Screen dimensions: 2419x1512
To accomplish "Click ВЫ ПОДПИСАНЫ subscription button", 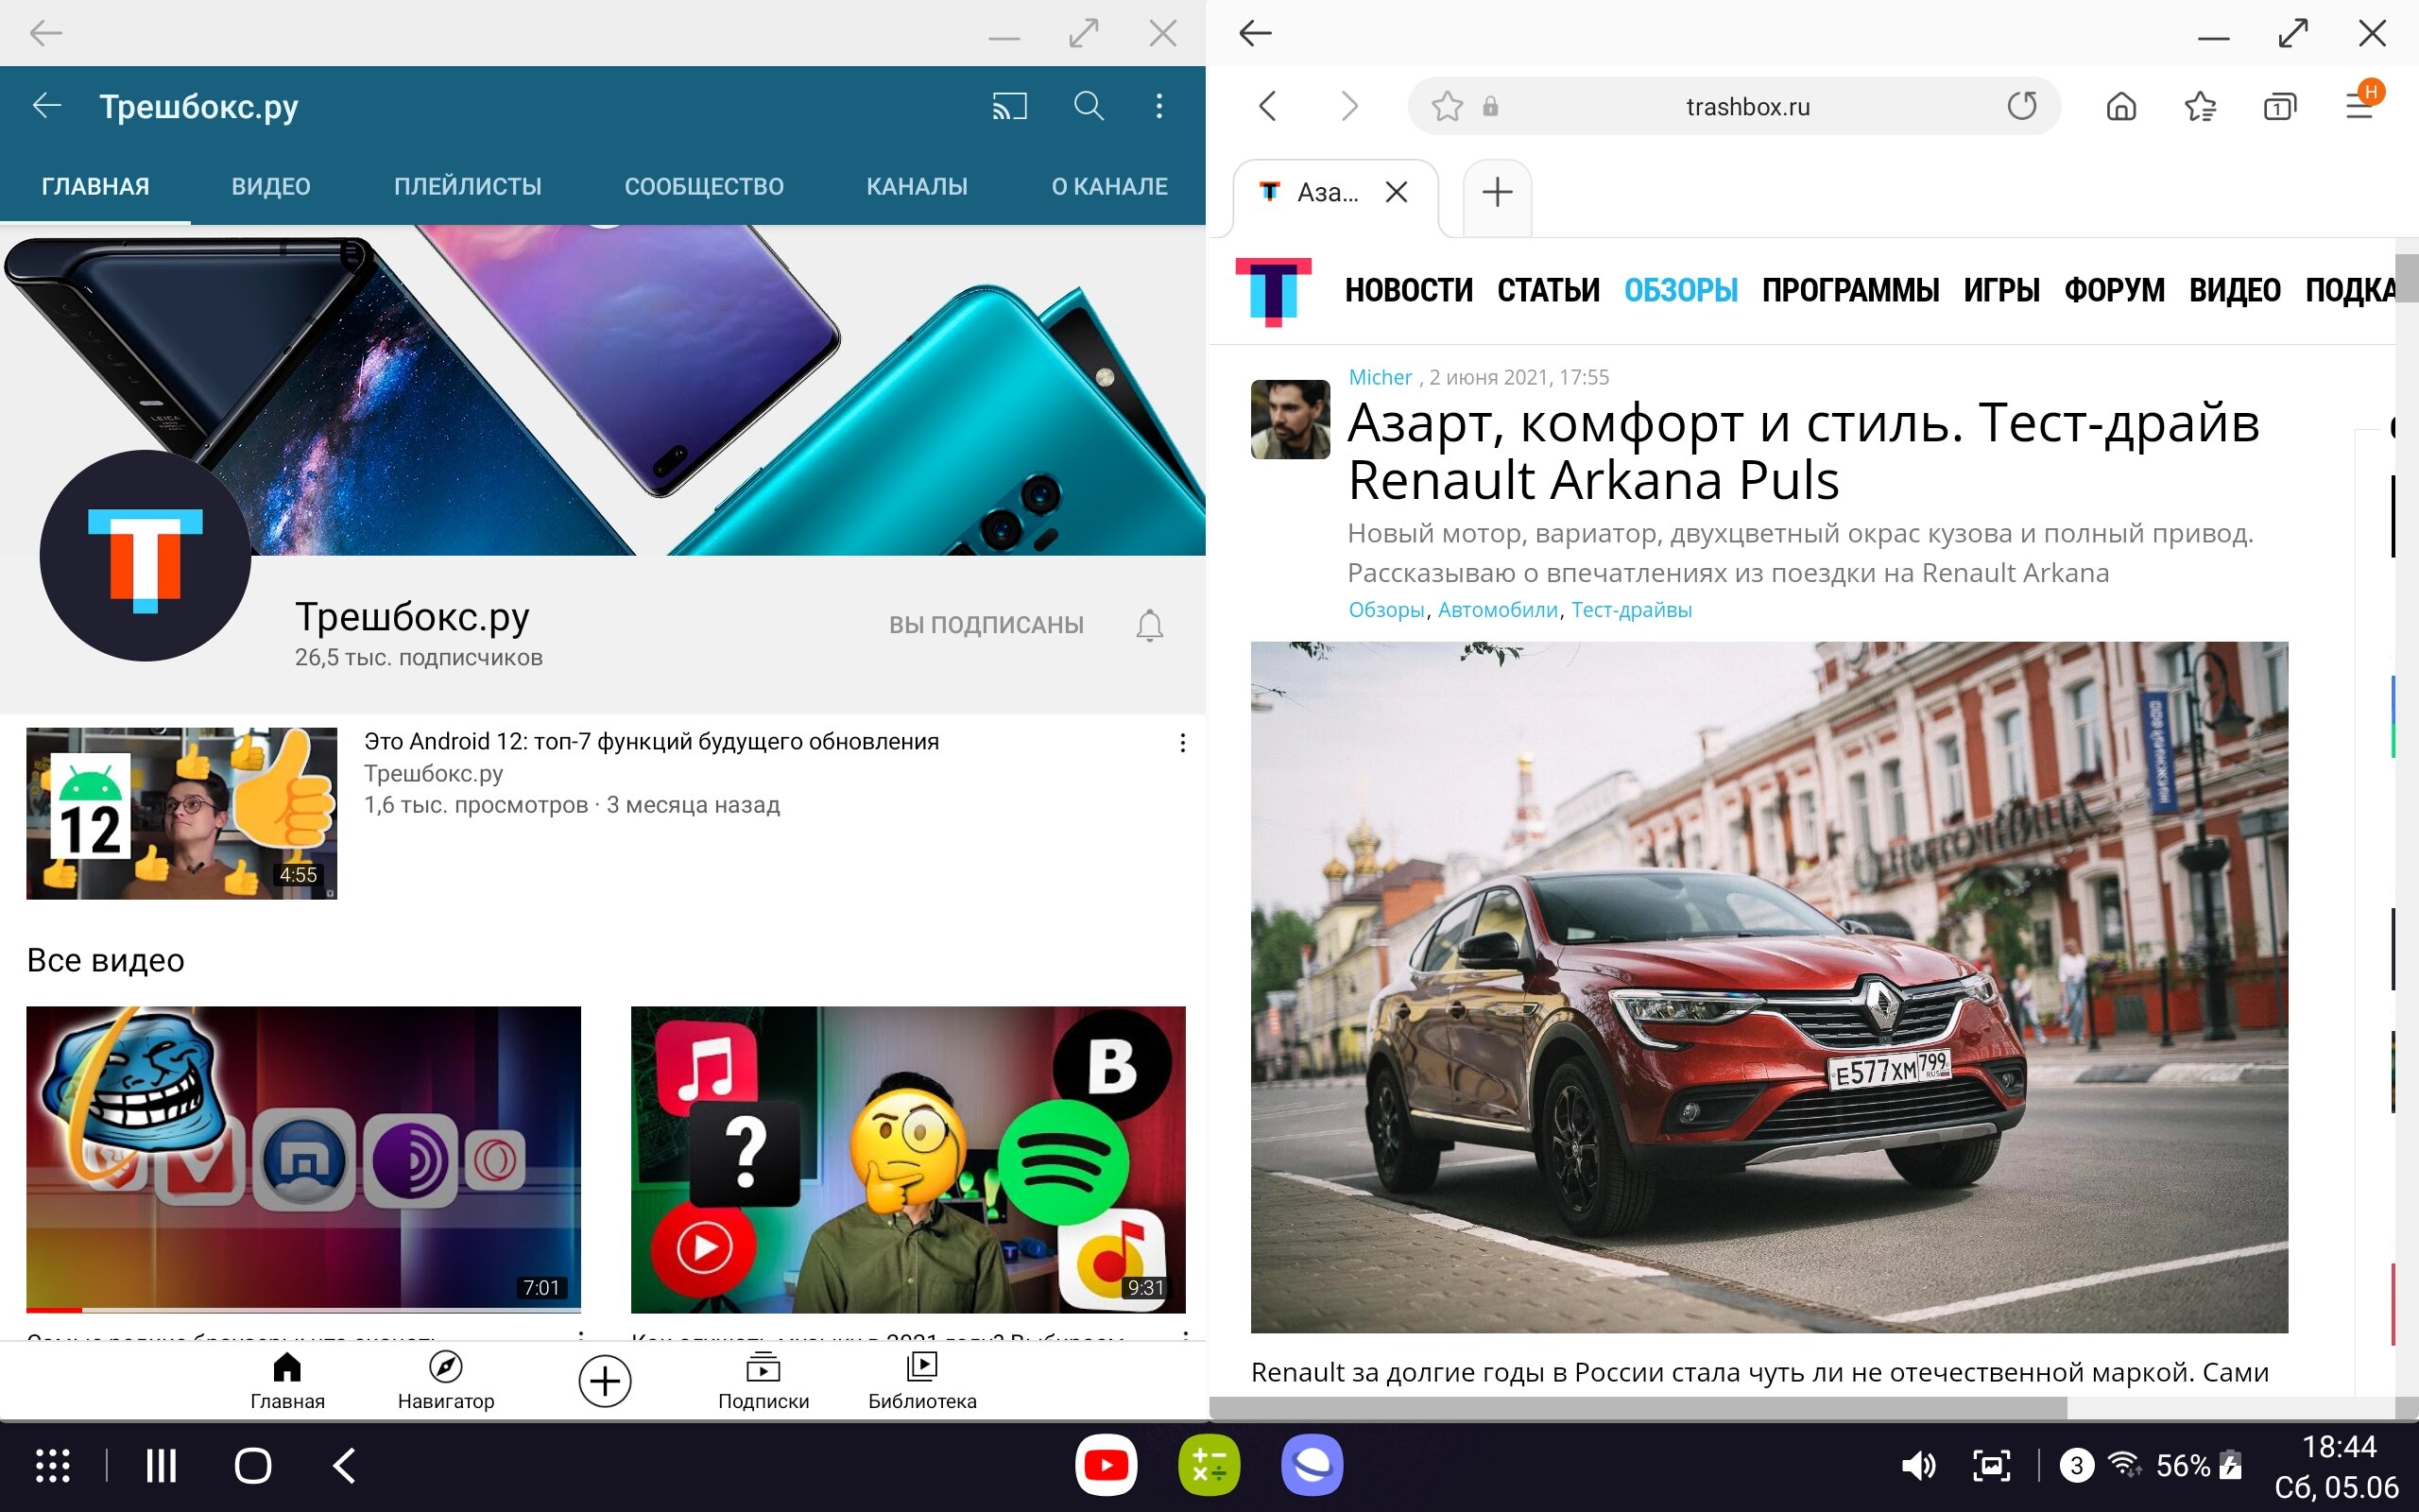I will 986,625.
